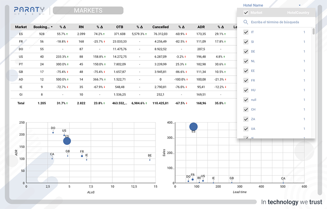Sort by the OTB column header
The image size is (327, 209).
pyautogui.click(x=120, y=27)
